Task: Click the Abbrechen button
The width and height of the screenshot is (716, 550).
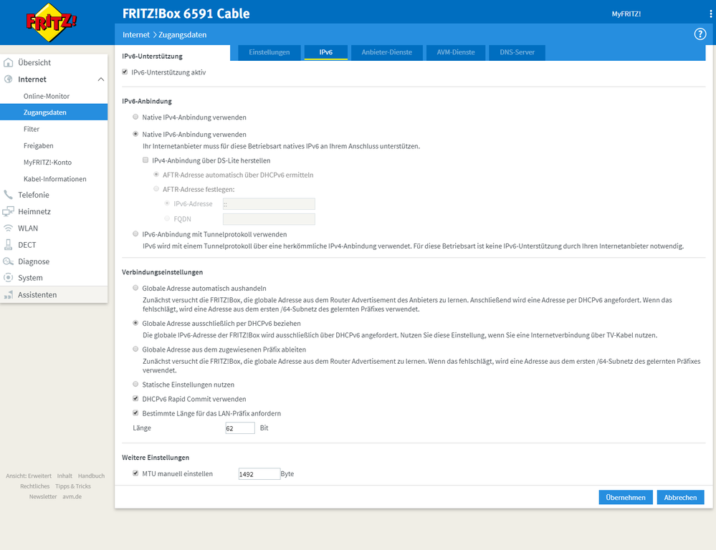Action: [x=680, y=498]
